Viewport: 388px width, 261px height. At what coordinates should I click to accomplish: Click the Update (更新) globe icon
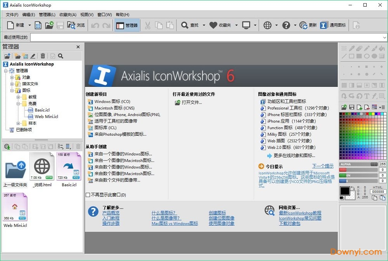(x=303, y=25)
